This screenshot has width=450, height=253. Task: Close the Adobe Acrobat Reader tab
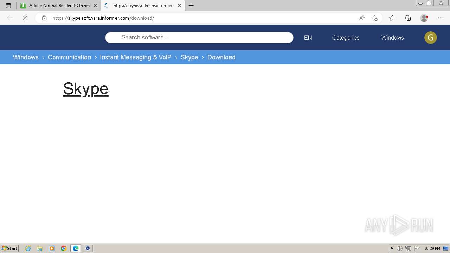pos(95,6)
